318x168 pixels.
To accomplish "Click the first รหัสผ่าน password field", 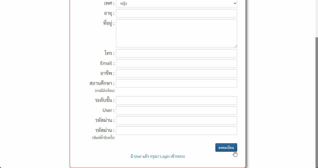I will (x=176, y=120).
